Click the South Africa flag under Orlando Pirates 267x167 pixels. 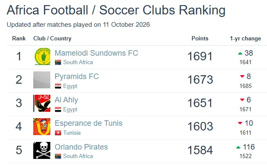58,156
